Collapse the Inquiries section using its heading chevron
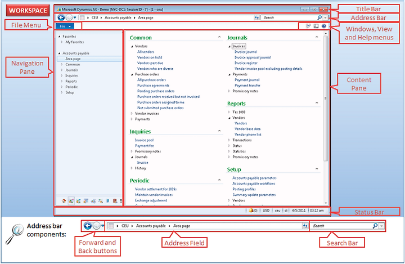The width and height of the screenshot is (405, 264). pyautogui.click(x=219, y=131)
